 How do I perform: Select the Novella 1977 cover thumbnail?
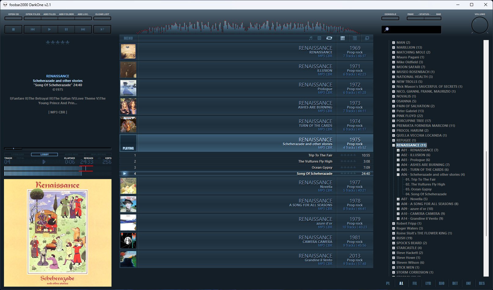tap(128, 186)
